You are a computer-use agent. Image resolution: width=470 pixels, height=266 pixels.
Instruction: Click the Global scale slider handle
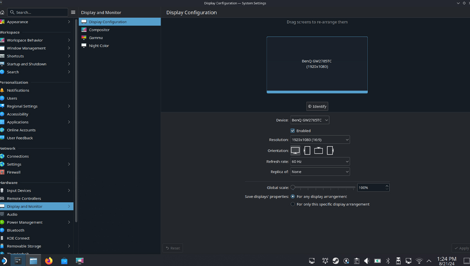(293, 188)
